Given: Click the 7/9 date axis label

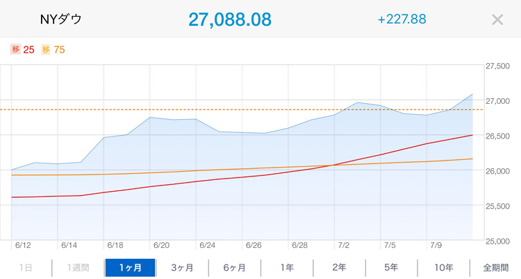Looking at the screenshot, I should click(436, 245).
